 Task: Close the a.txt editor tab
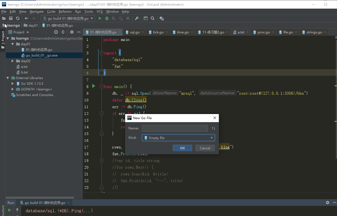click(x=247, y=32)
